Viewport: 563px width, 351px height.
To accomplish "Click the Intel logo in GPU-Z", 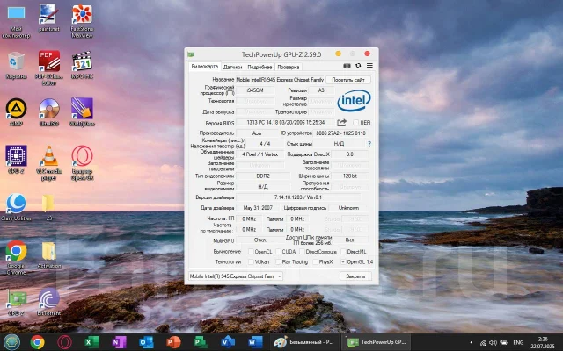I will tap(354, 100).
